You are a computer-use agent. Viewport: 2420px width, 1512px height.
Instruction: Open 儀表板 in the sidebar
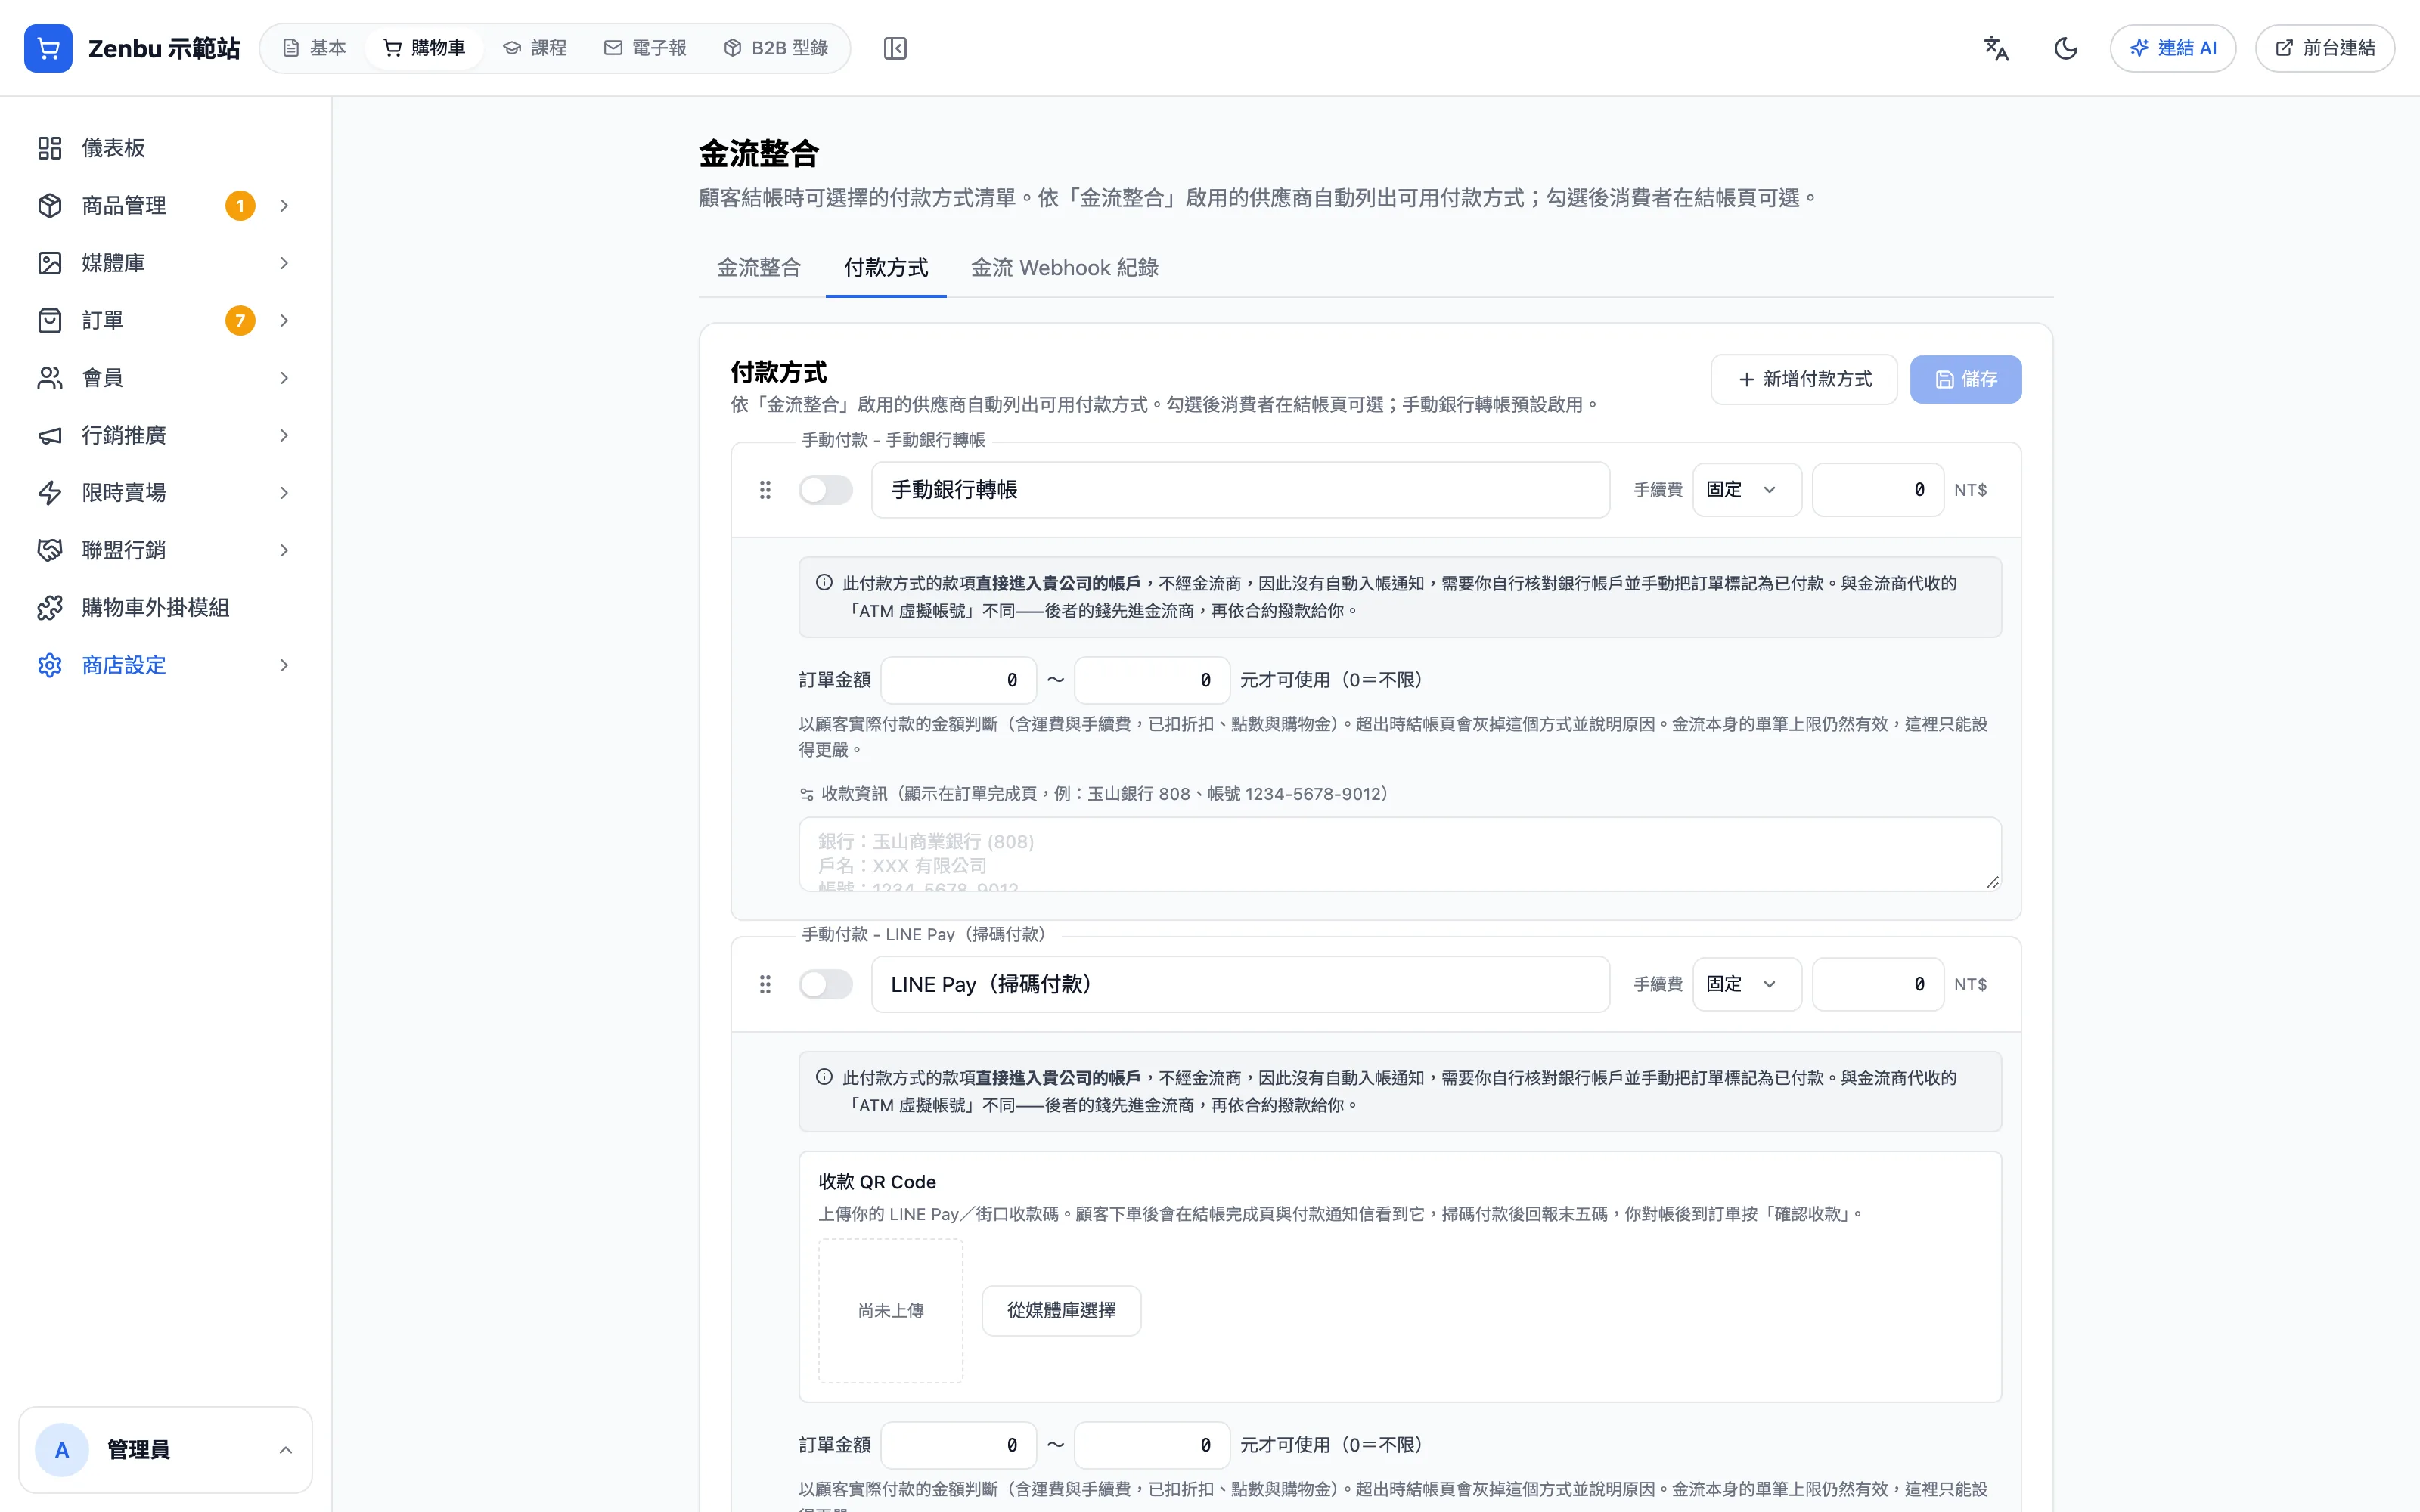[165, 148]
